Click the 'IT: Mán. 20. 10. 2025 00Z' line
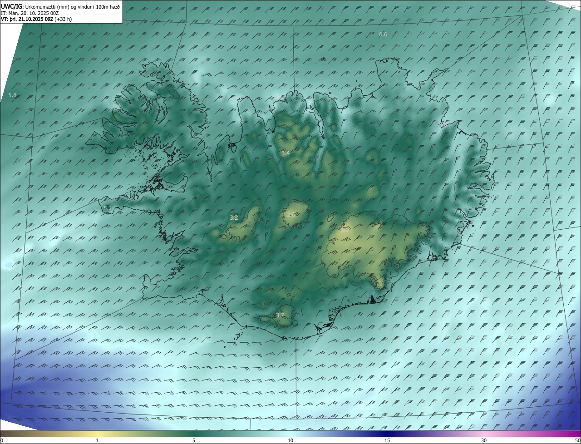The height and width of the screenshot is (444, 581). click(30, 13)
